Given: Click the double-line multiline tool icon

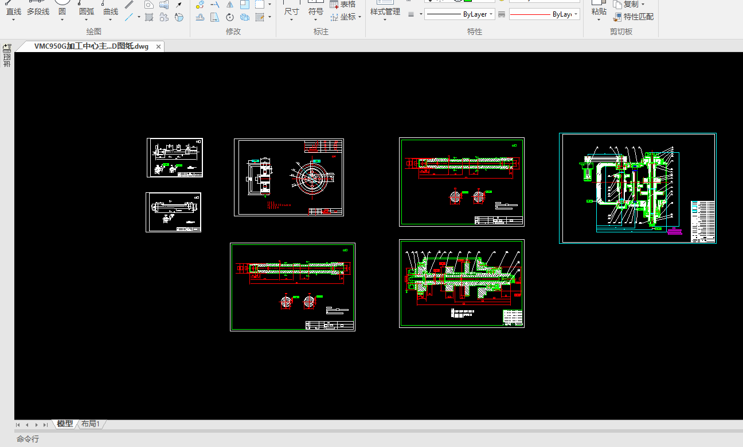Looking at the screenshot, I should 130,5.
